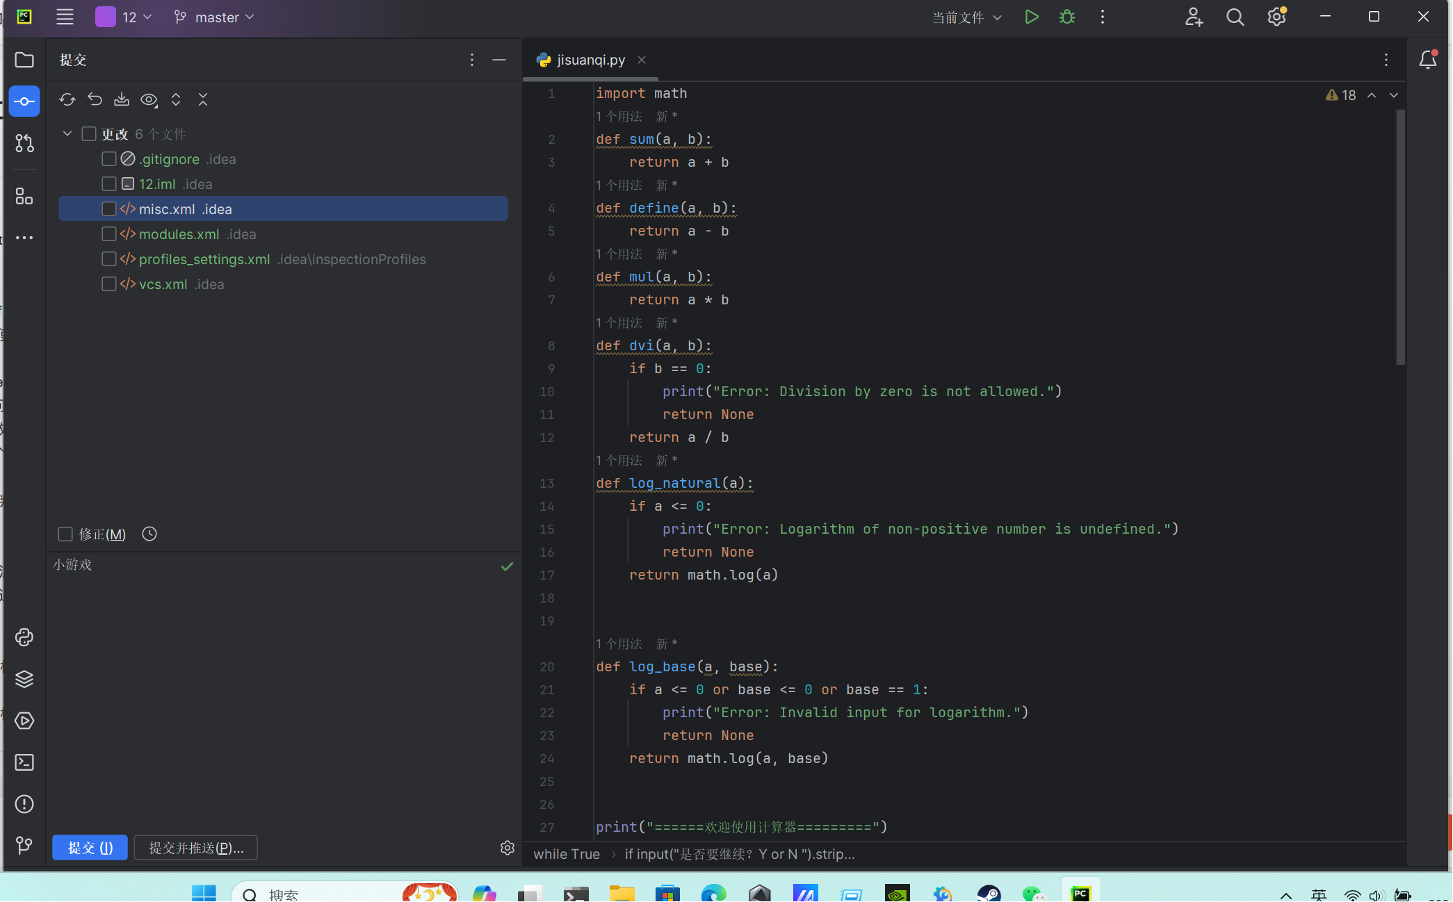Image resolution: width=1453 pixels, height=902 pixels.
Task: Run the current file with the Run button
Action: click(1032, 17)
